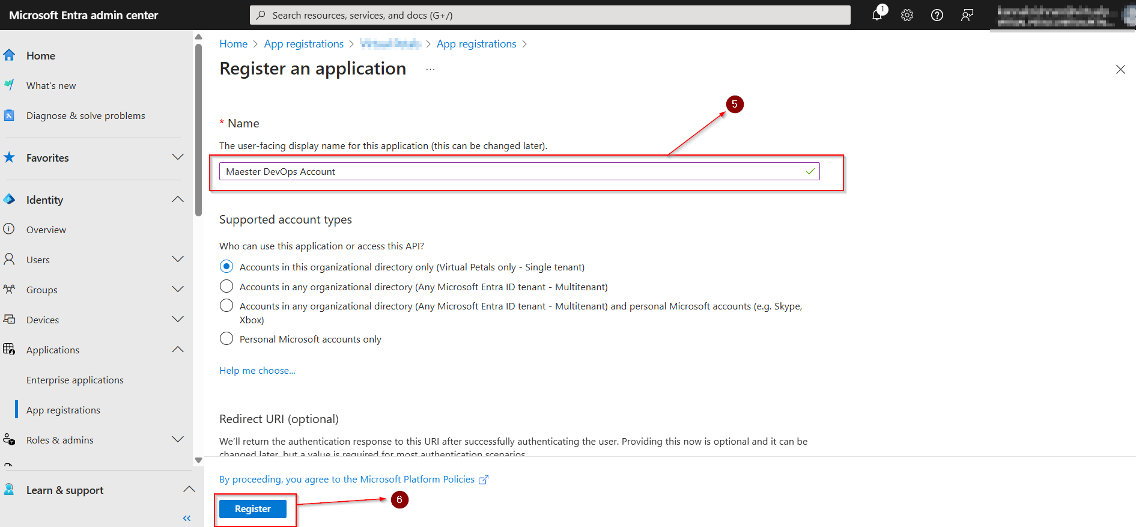Open App registrations in sidebar
Screen dimensions: 1136x527
click(x=63, y=410)
